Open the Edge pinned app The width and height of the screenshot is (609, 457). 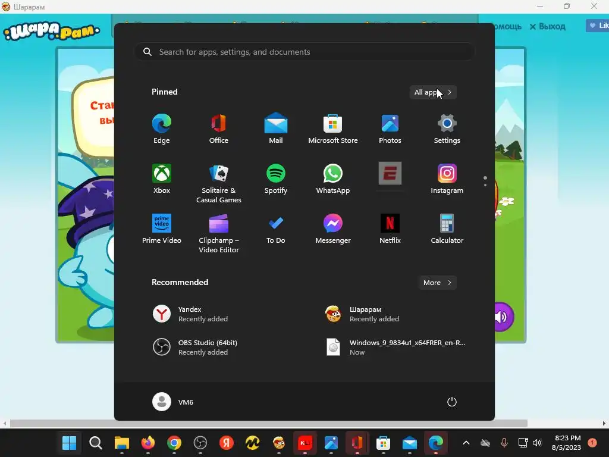162,129
